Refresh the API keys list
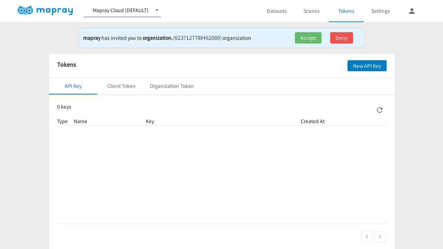Image resolution: width=443 pixels, height=249 pixels. (380, 110)
